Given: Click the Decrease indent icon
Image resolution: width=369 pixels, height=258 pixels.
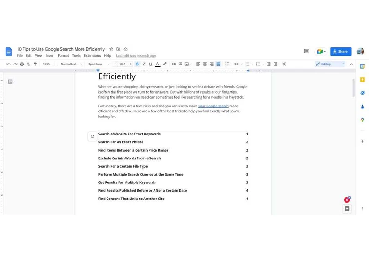Looking at the screenshot, I should coord(268,64).
